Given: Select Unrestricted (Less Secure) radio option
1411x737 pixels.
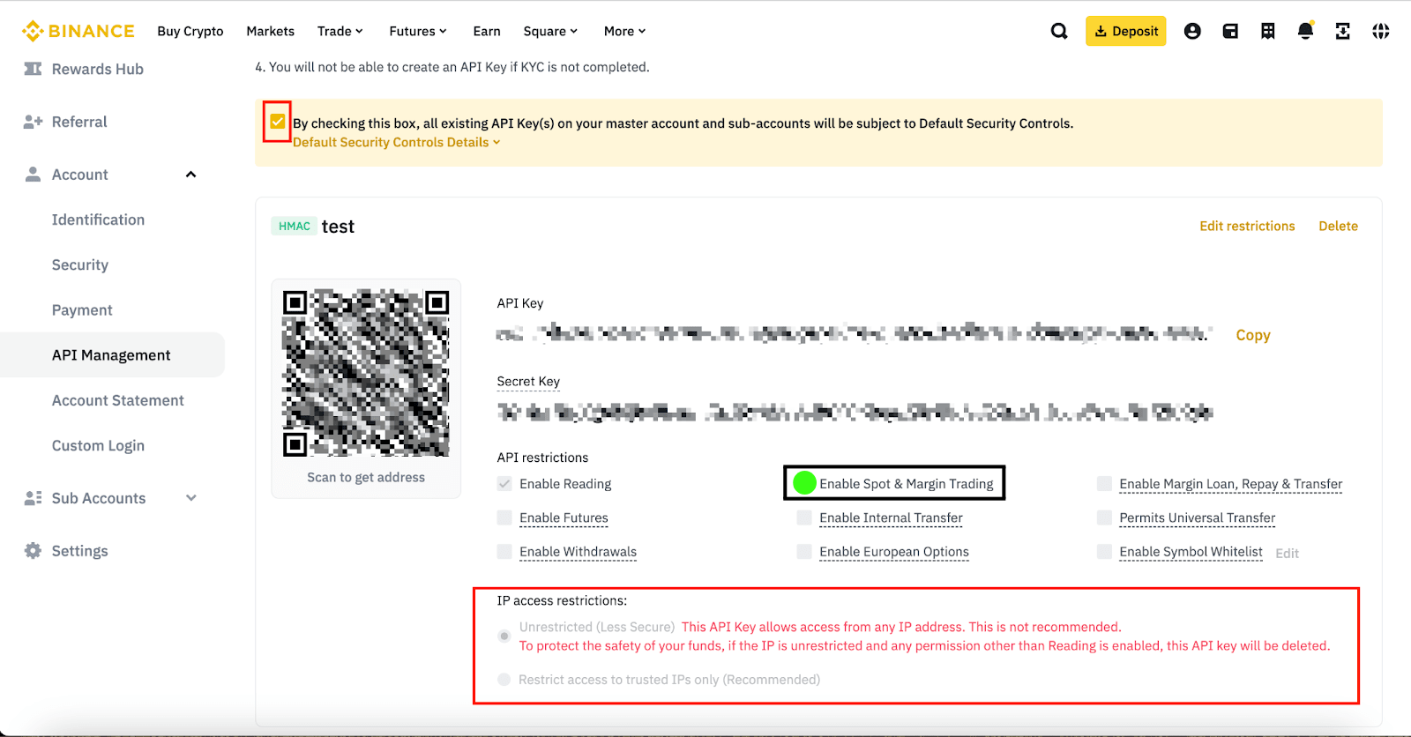Looking at the screenshot, I should tap(504, 636).
